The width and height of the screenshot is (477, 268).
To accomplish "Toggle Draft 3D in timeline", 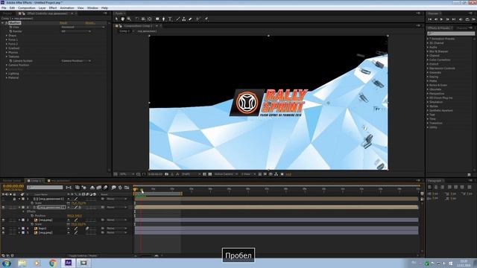I will pos(84,188).
